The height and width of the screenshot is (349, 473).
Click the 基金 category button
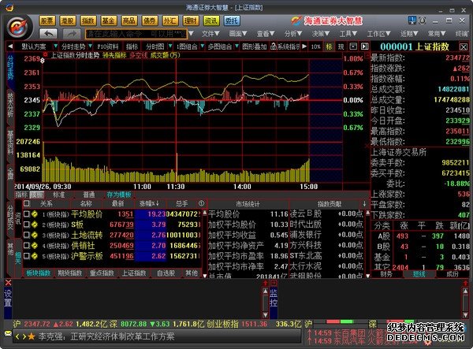click(108, 20)
